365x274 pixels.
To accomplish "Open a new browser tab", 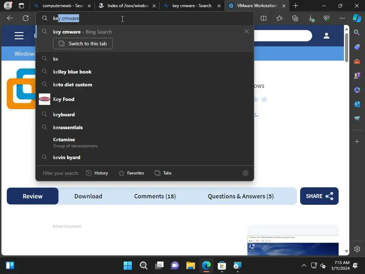I will point(295,6).
